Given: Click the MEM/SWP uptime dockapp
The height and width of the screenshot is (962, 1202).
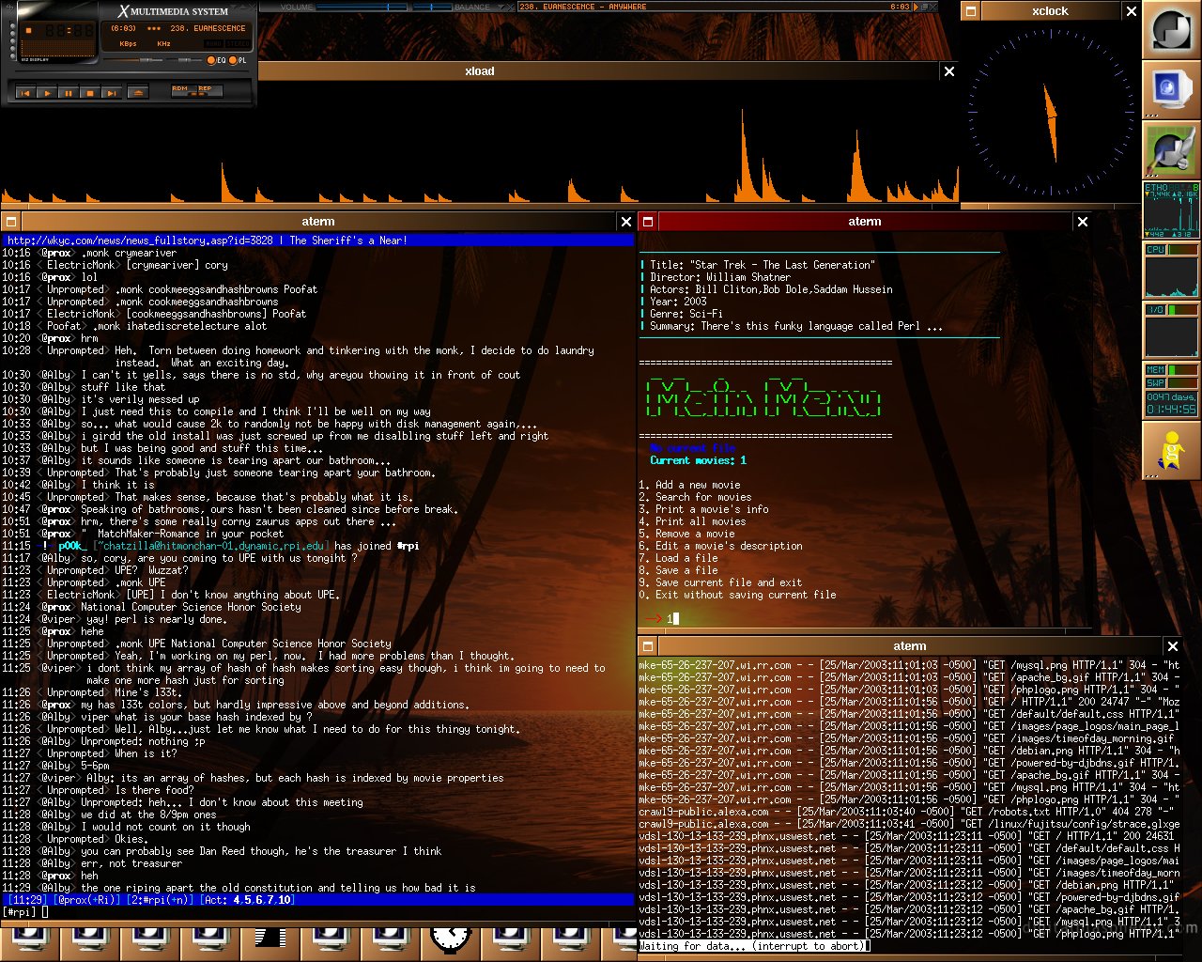Looking at the screenshot, I should pos(1171,391).
